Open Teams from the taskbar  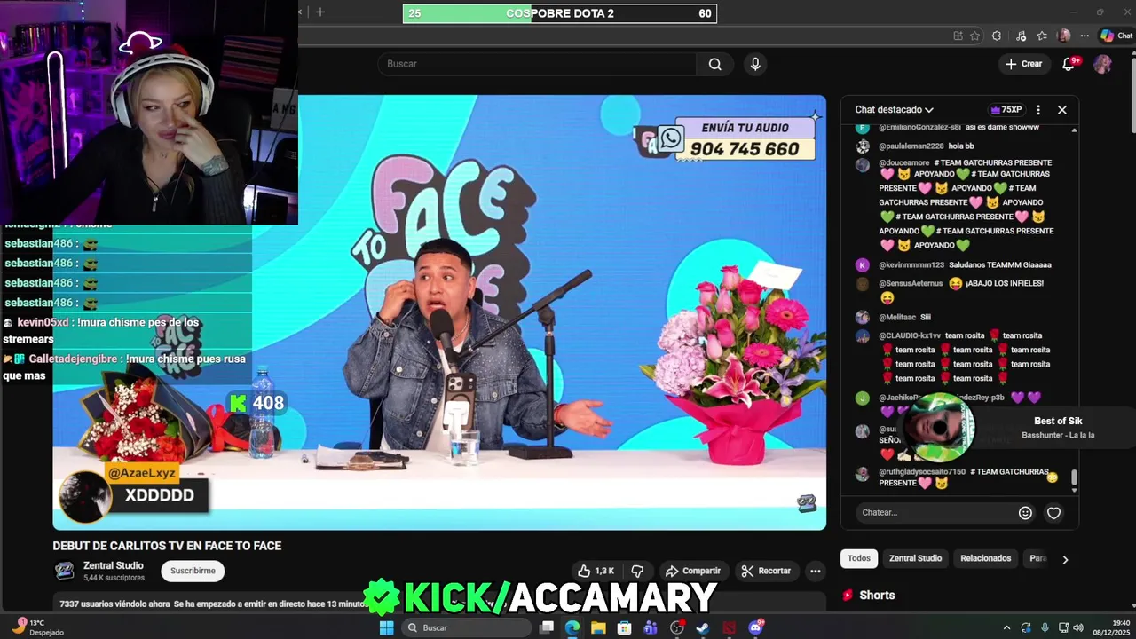point(651,627)
